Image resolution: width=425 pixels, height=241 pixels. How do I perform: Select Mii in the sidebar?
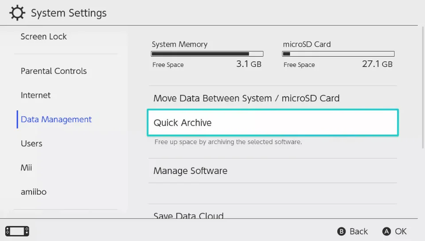tap(26, 168)
